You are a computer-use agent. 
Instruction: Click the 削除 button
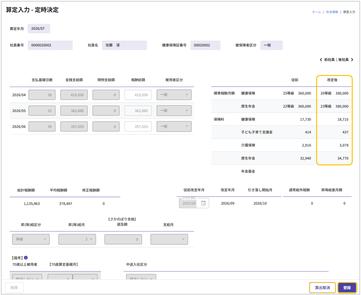tap(14, 288)
